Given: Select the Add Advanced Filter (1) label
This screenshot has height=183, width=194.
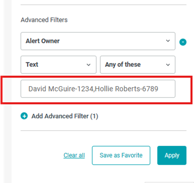Looking at the screenshot, I should 65,116.
